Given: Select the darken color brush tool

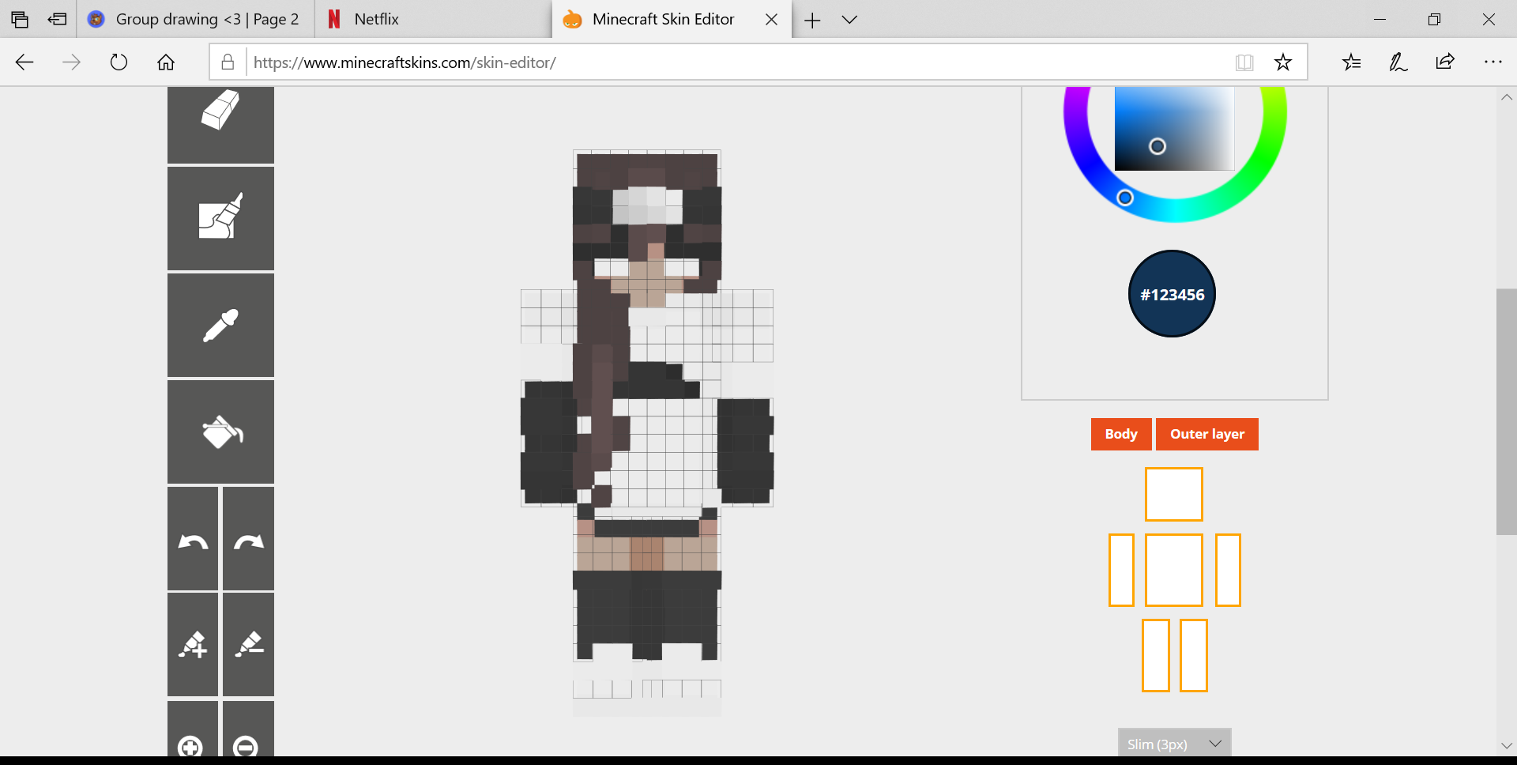Looking at the screenshot, I should pyautogui.click(x=248, y=645).
